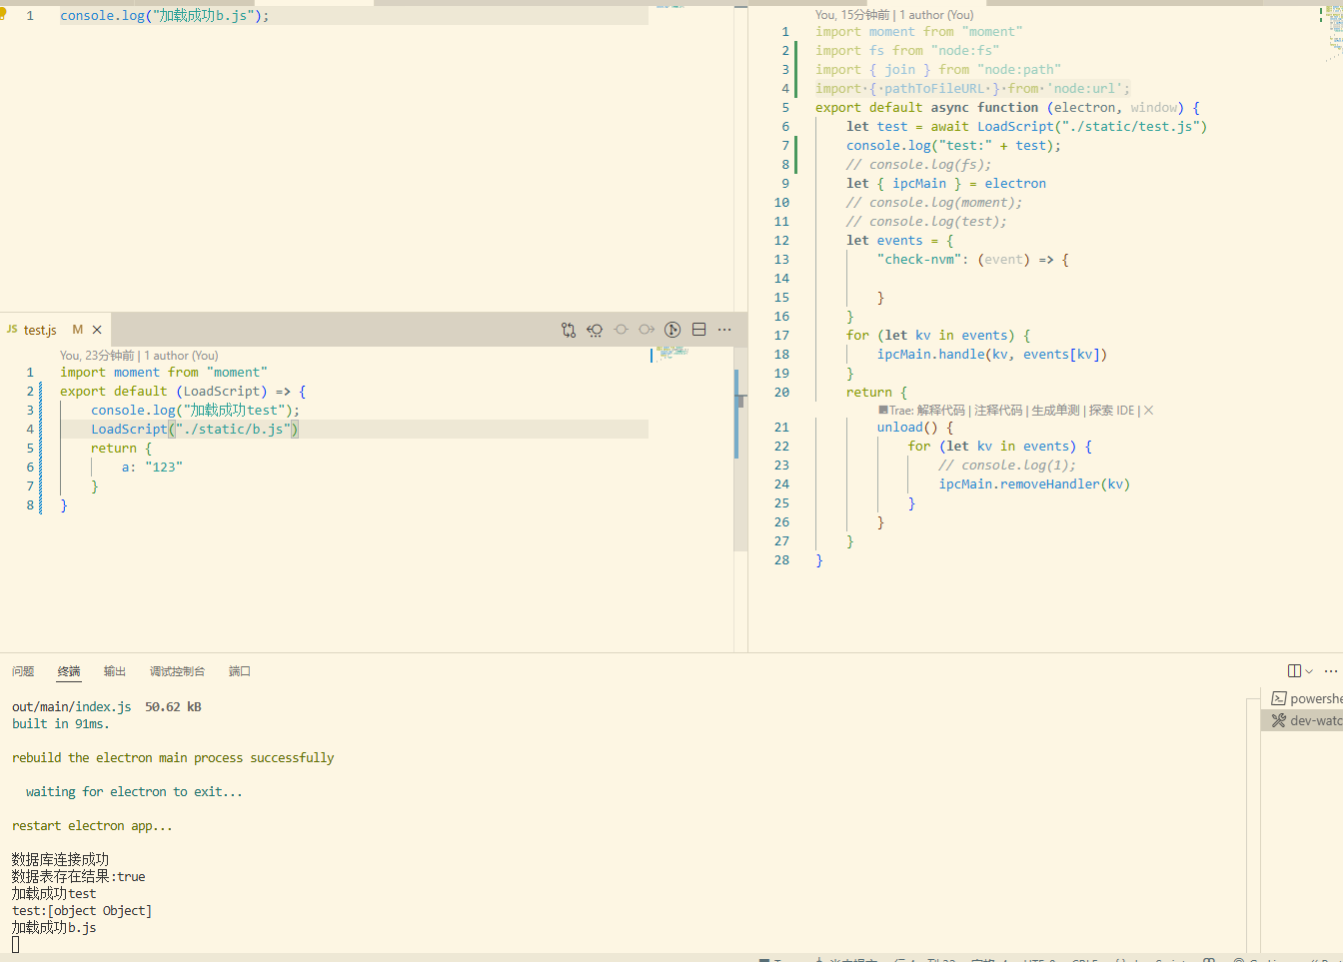This screenshot has height=962, width=1343.
Task: Click the powershell terminal icon
Action: [1278, 698]
